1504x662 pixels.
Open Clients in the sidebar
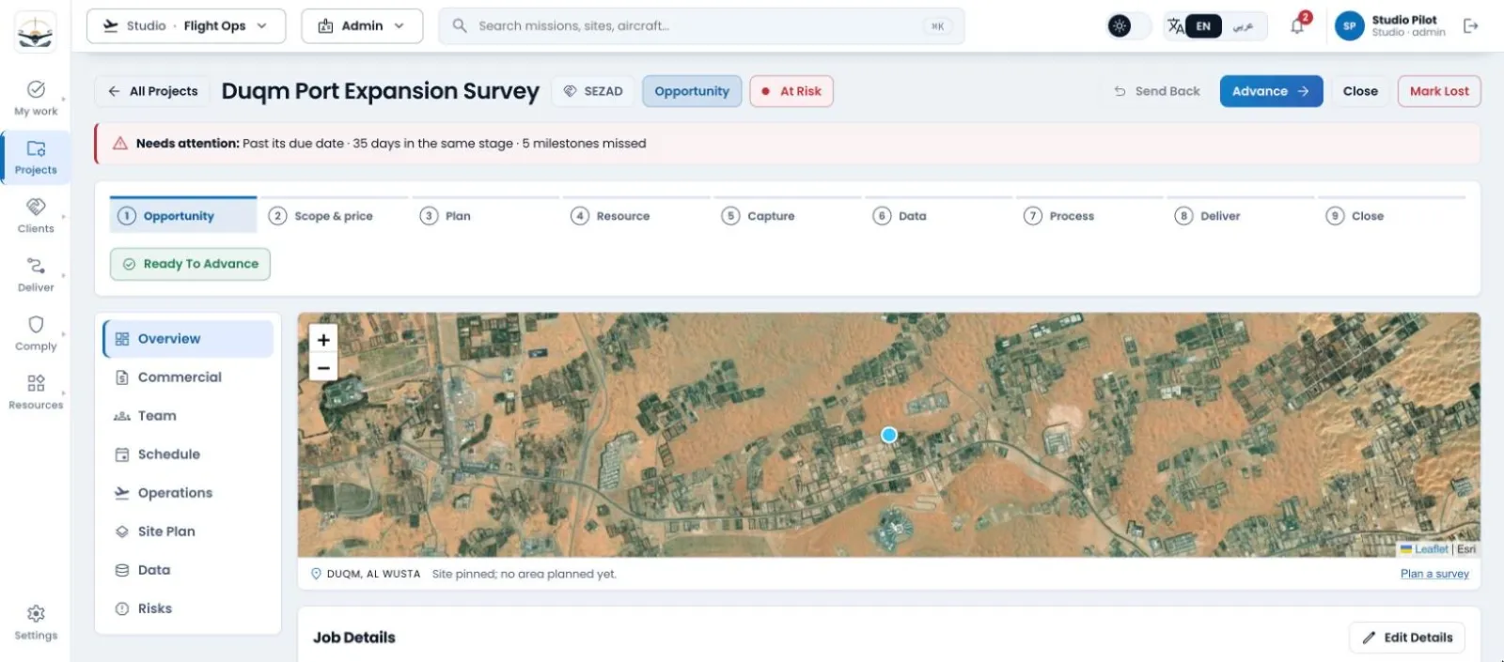(x=36, y=215)
